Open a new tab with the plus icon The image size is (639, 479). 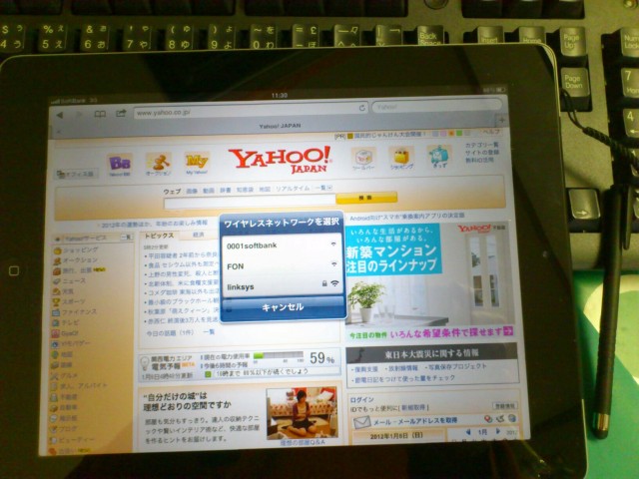[x=502, y=120]
